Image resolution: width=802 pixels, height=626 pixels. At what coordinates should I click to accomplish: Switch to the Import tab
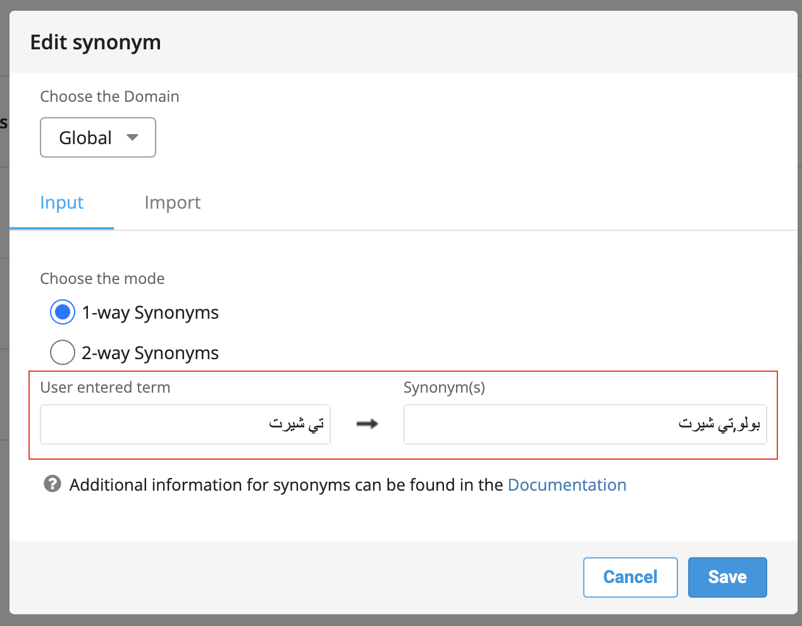tap(172, 202)
